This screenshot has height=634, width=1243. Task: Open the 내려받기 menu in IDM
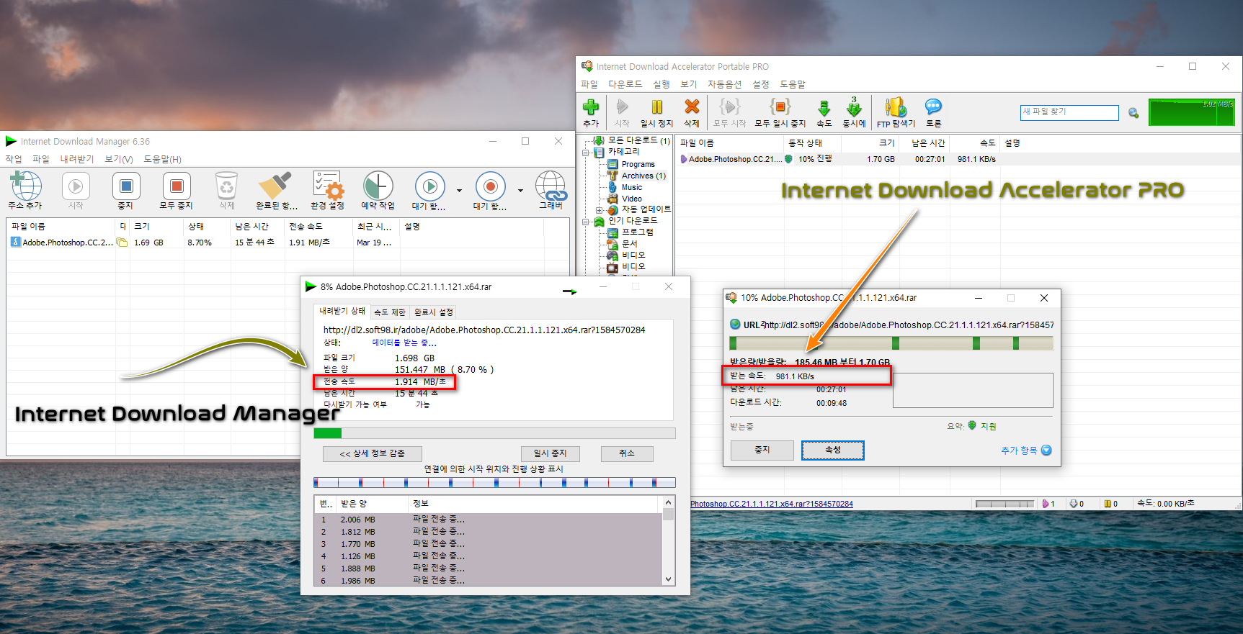tap(77, 159)
